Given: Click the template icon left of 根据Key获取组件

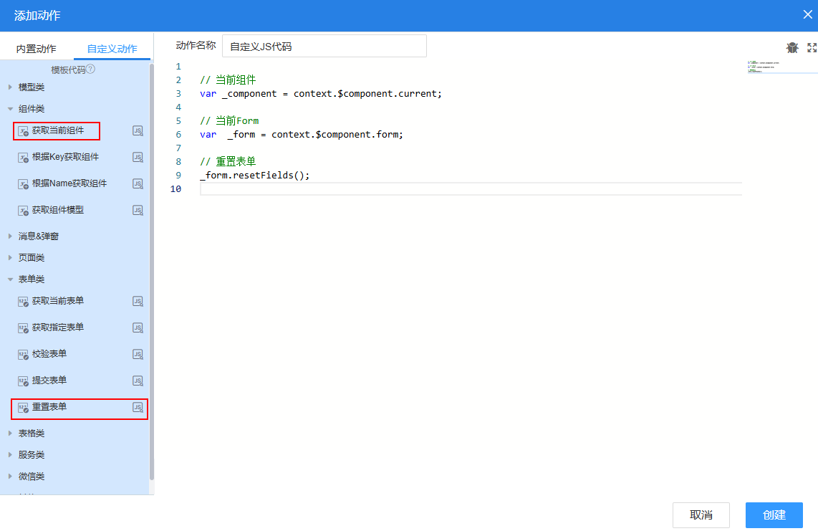Looking at the screenshot, I should (x=24, y=158).
